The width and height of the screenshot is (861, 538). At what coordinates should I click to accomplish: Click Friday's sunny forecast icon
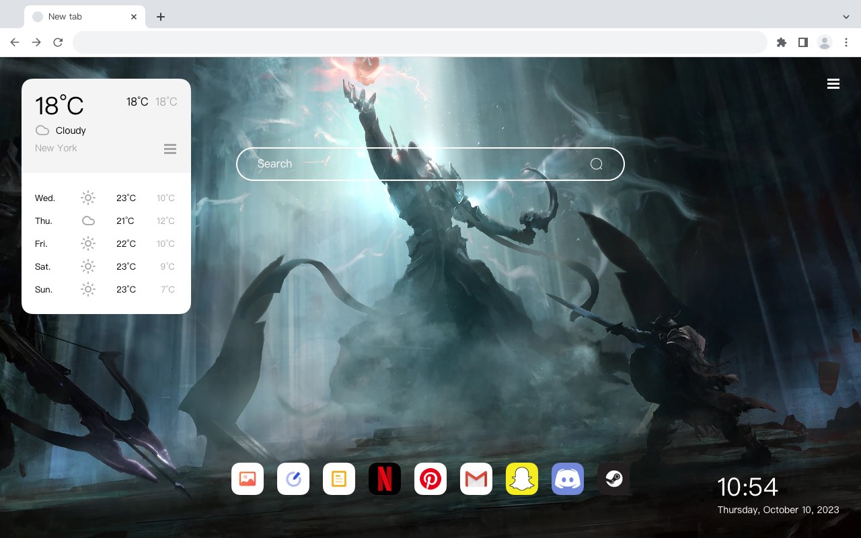click(x=88, y=243)
